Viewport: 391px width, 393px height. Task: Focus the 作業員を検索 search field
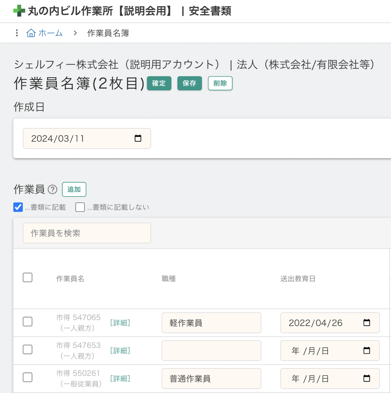point(87,233)
